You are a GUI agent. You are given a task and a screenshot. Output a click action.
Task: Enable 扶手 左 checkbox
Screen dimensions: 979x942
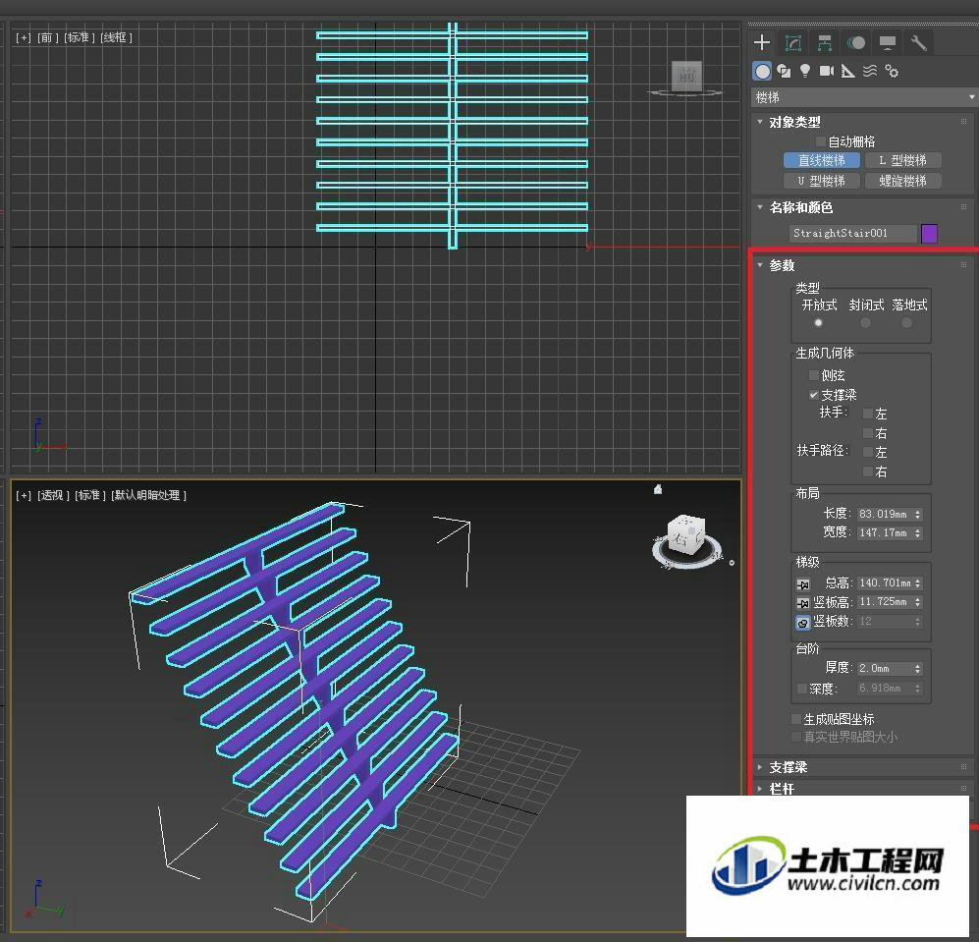point(867,414)
